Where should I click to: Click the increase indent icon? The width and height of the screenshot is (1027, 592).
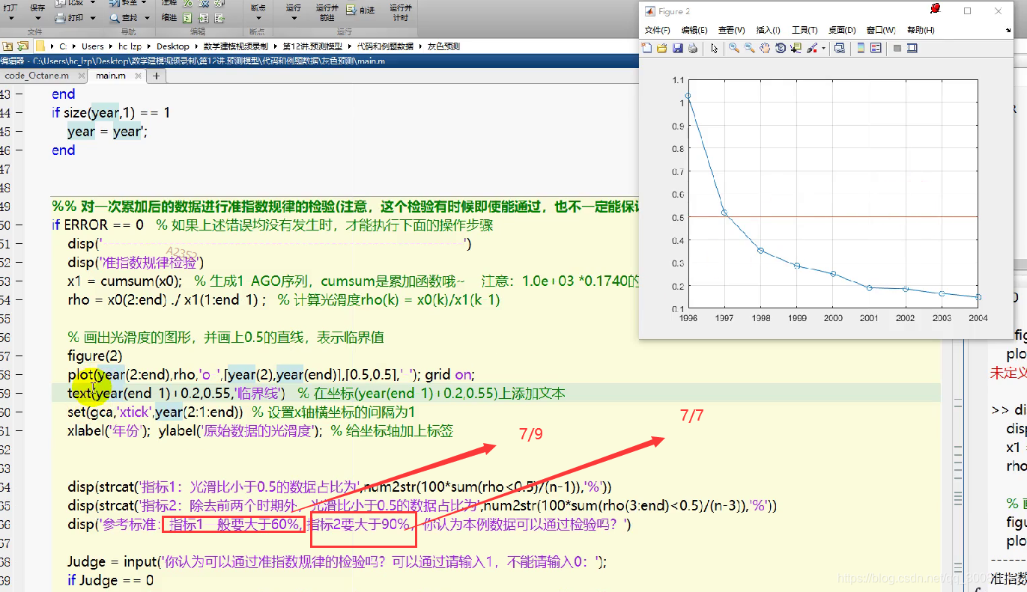203,17
